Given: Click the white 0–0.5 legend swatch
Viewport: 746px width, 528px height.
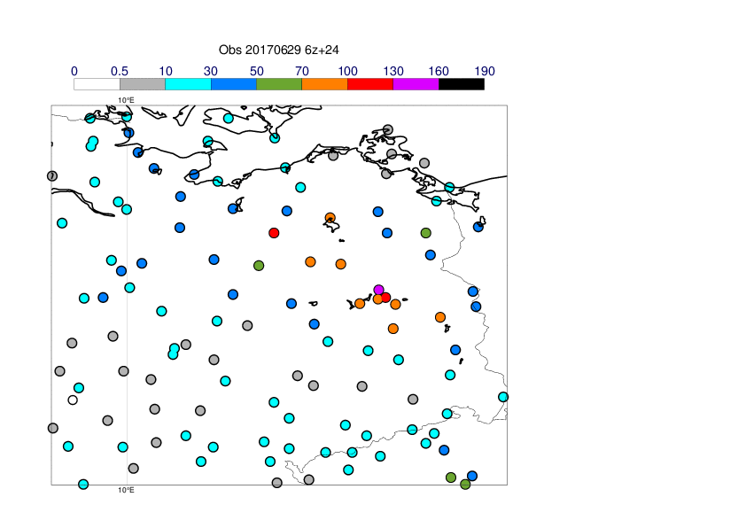Looking at the screenshot, I should tap(97, 84).
